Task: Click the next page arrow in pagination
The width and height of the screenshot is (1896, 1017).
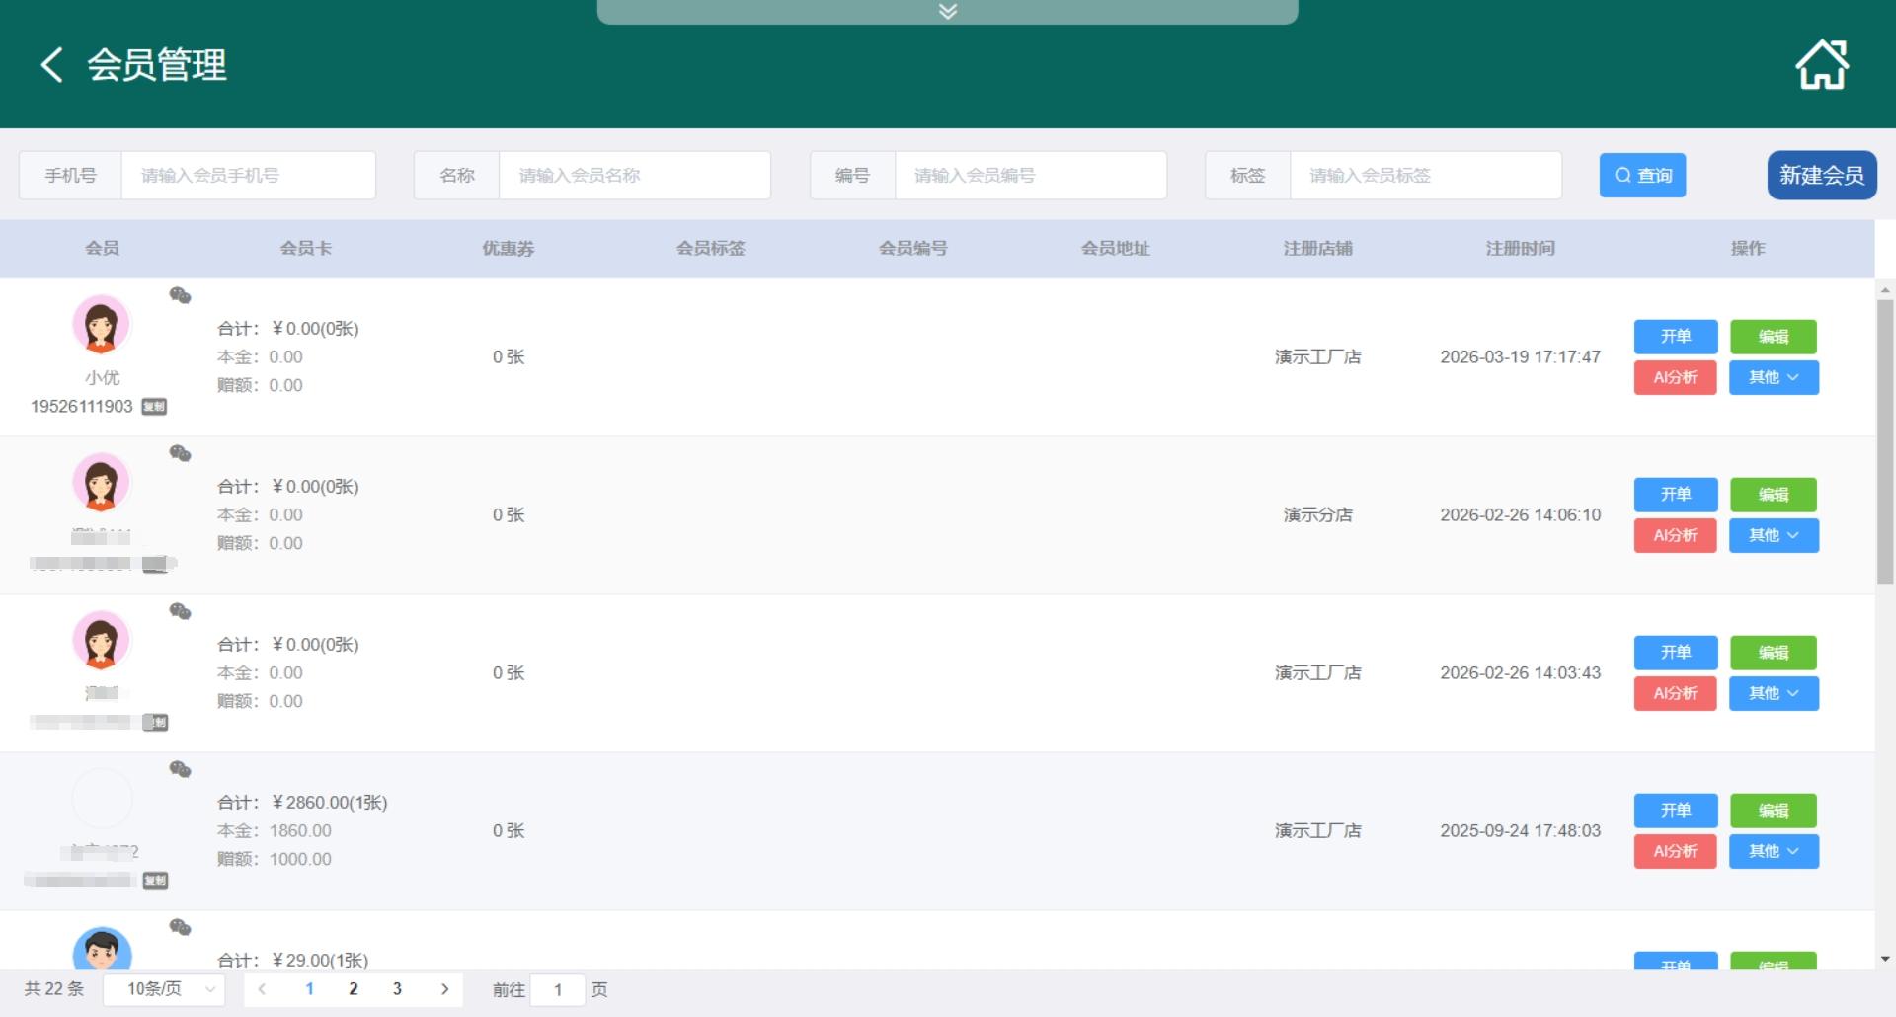Action: coord(444,989)
